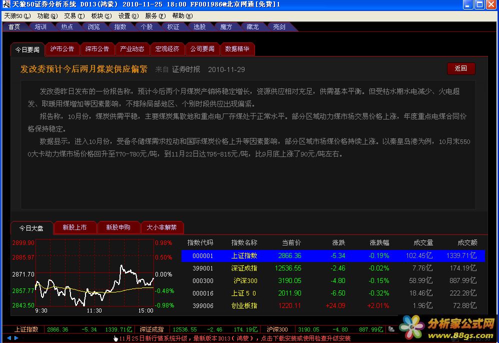
Task: Click 沪深300 in bottom status ticker
Action: pos(277,329)
